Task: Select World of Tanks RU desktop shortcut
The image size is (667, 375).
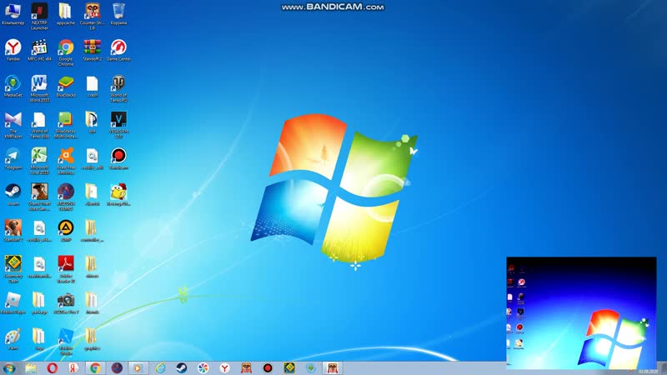Action: (118, 89)
